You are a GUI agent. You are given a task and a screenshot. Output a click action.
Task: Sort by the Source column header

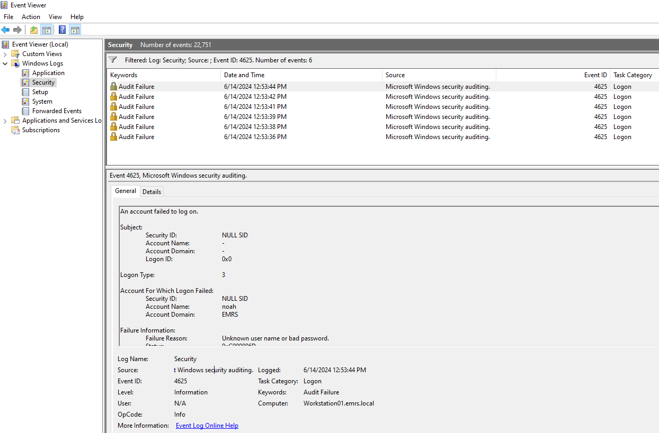click(x=439, y=75)
